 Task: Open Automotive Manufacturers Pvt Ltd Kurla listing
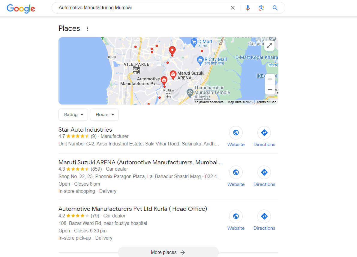coord(133,209)
